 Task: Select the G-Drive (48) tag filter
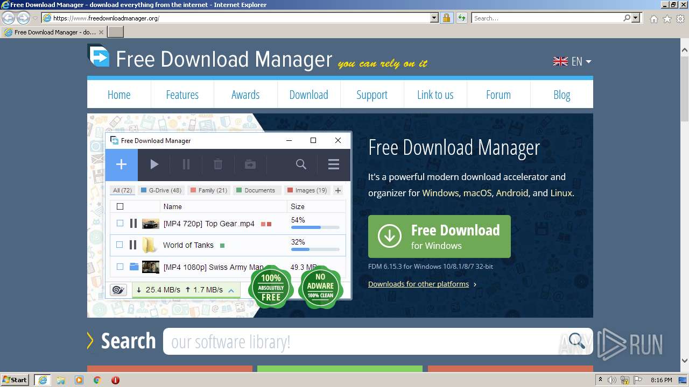161,190
